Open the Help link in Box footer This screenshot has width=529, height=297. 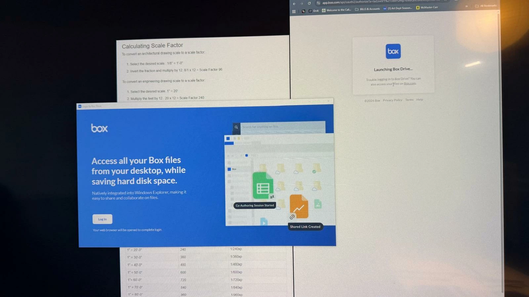click(420, 100)
